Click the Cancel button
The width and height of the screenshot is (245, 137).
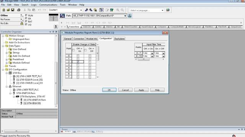pos(125,90)
